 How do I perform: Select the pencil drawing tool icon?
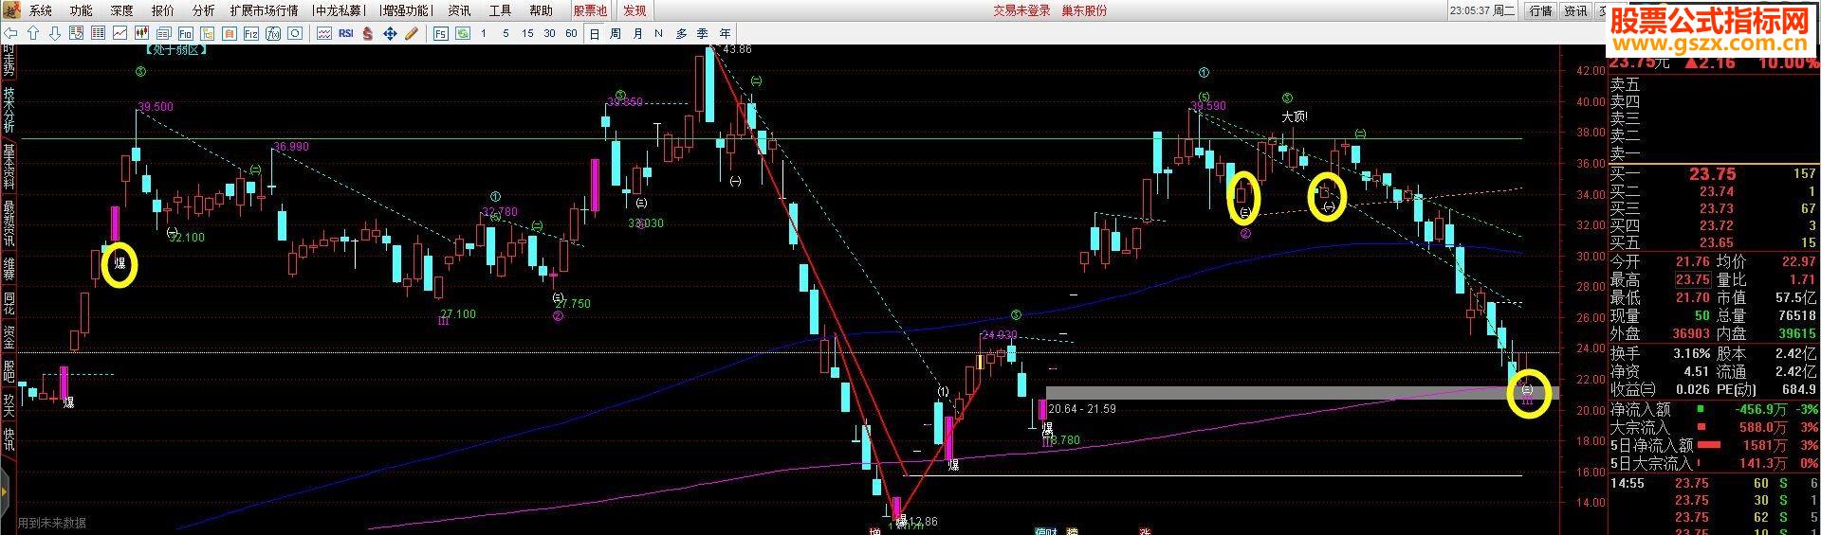(412, 33)
